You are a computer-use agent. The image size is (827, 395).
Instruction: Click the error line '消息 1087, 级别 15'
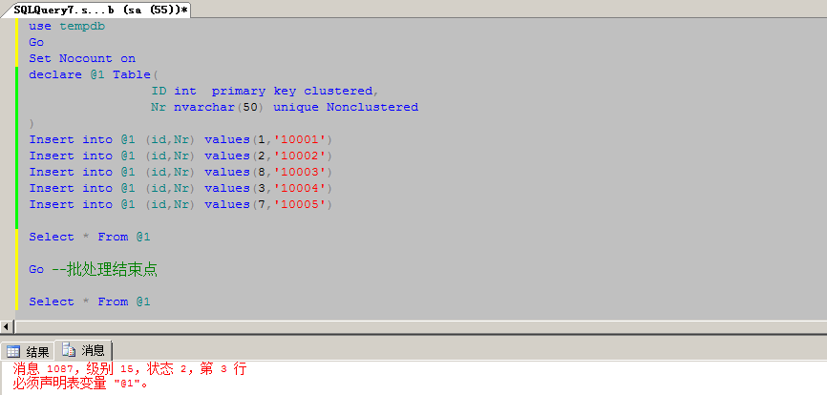[x=130, y=368]
